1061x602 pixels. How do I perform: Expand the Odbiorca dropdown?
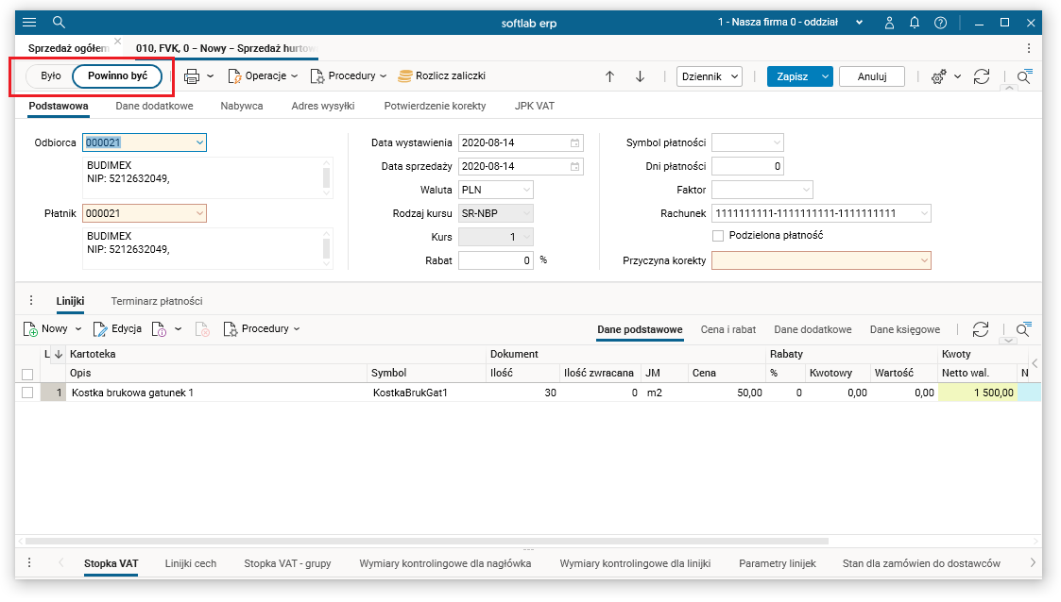tap(199, 142)
